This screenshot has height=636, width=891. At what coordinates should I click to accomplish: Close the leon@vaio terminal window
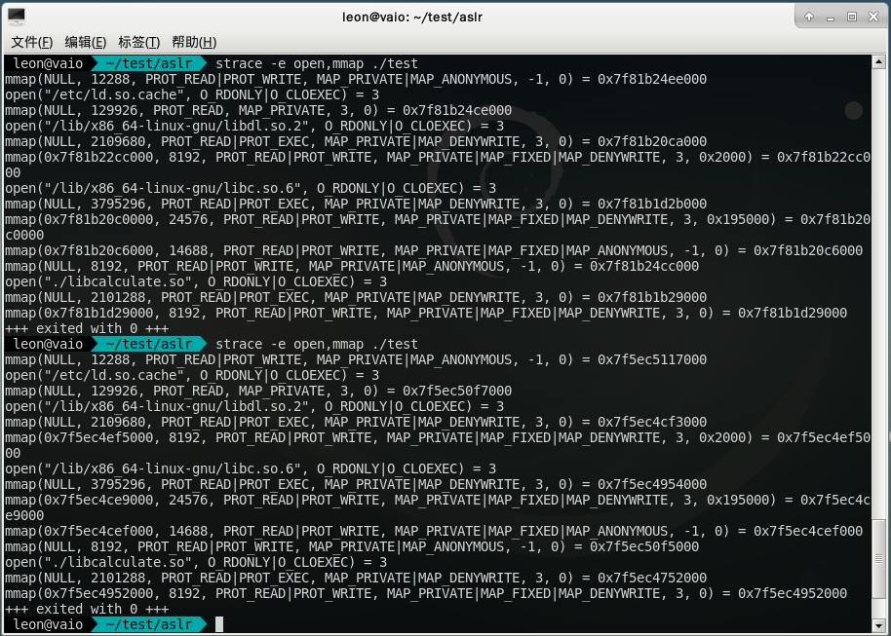pyautogui.click(x=874, y=17)
